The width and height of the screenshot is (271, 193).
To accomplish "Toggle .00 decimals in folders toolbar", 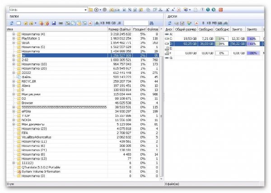I will 119,23.
